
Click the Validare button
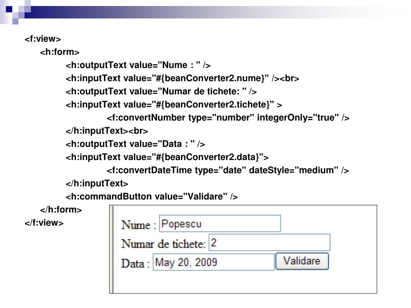pos(302,261)
